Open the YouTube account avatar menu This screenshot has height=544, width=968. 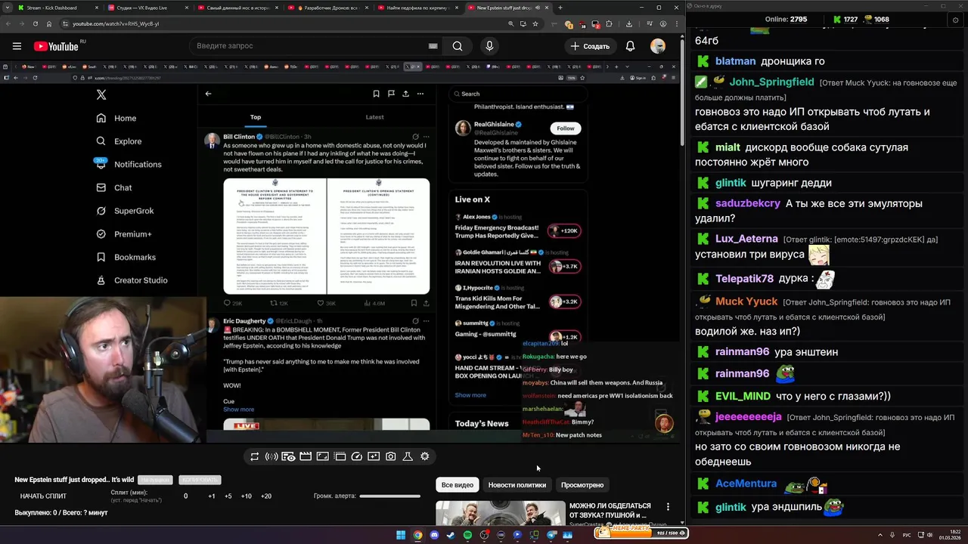[658, 46]
